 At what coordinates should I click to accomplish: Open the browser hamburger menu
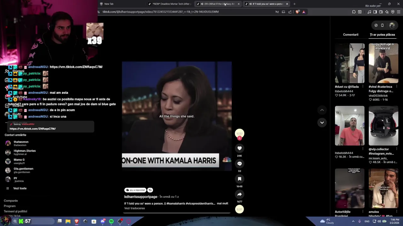(399, 12)
